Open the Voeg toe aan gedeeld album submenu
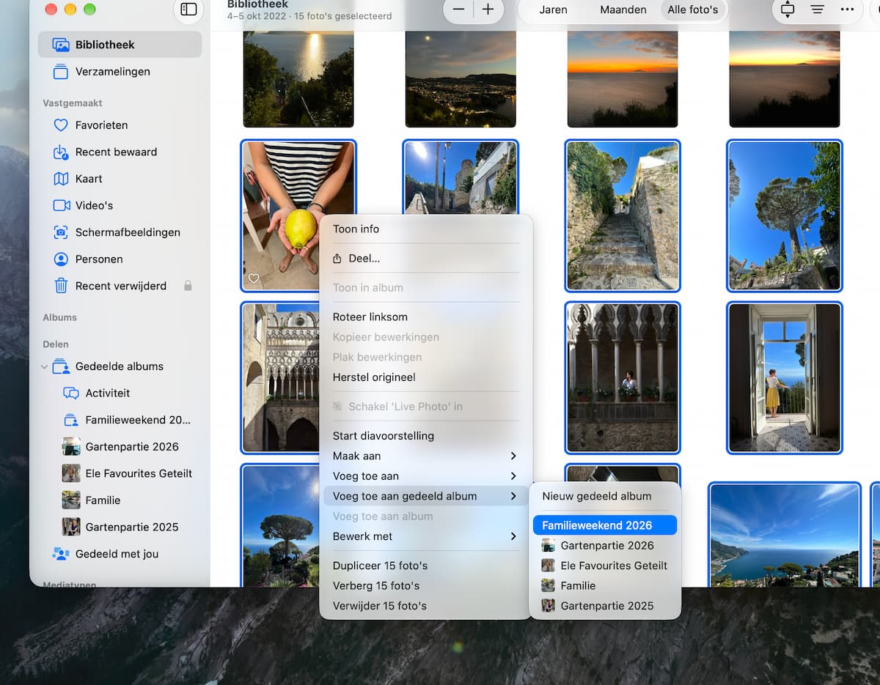Viewport: 880px width, 685px height. 425,496
